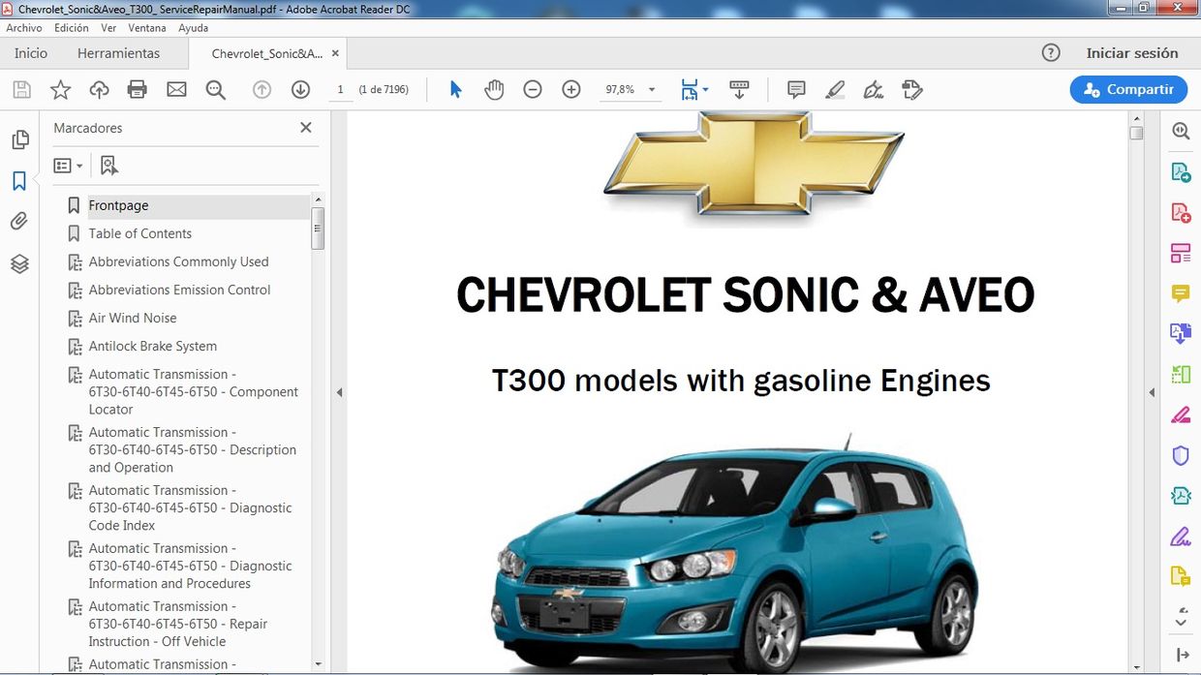The image size is (1201, 675).
Task: Open the bookmark options menu in Marcadores panel
Action: pyautogui.click(x=68, y=165)
